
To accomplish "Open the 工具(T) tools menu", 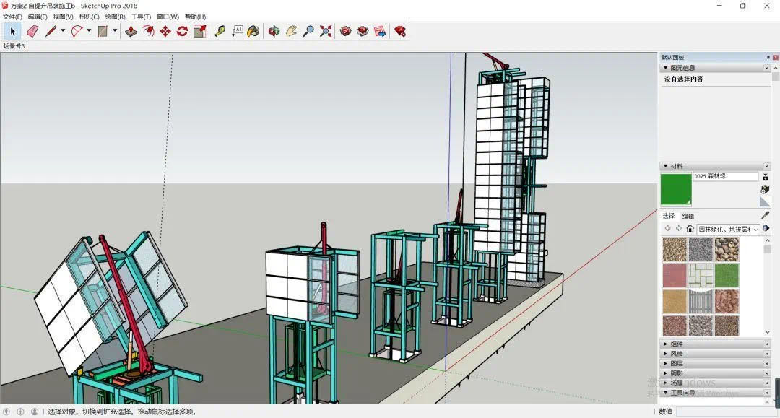I will coord(141,17).
